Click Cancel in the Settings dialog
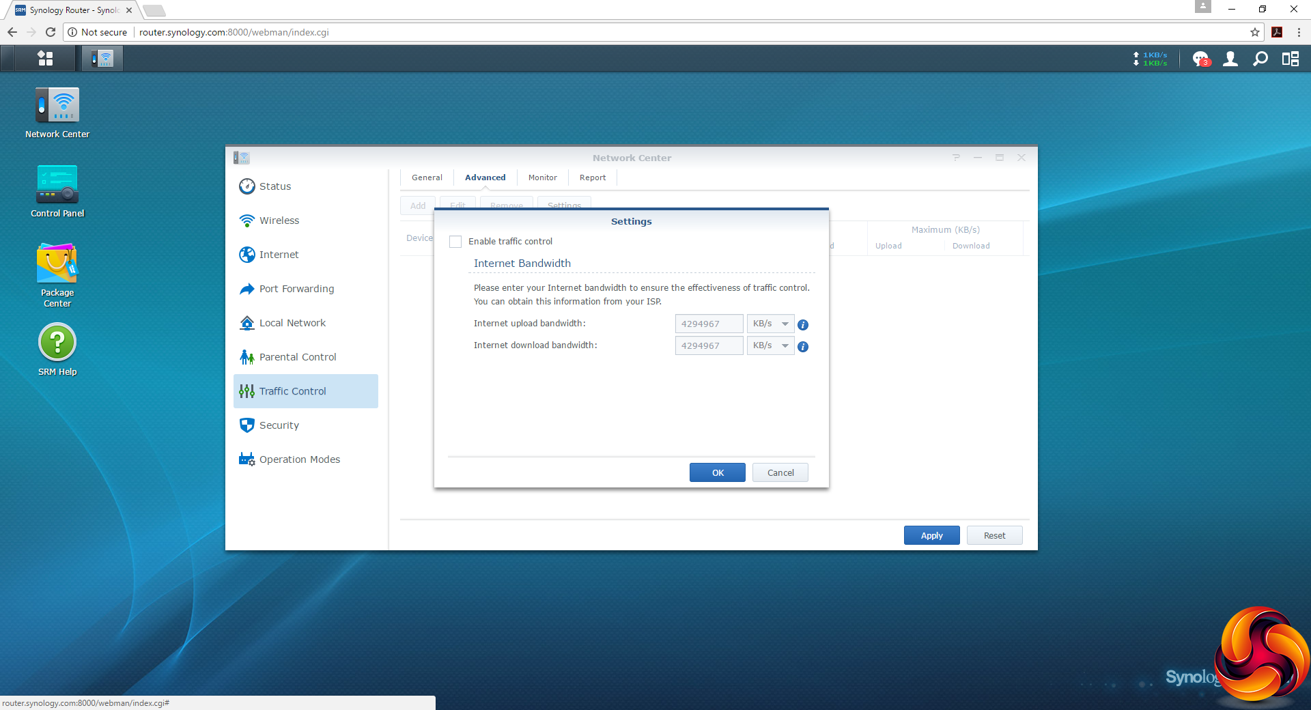The height and width of the screenshot is (710, 1311). tap(780, 472)
